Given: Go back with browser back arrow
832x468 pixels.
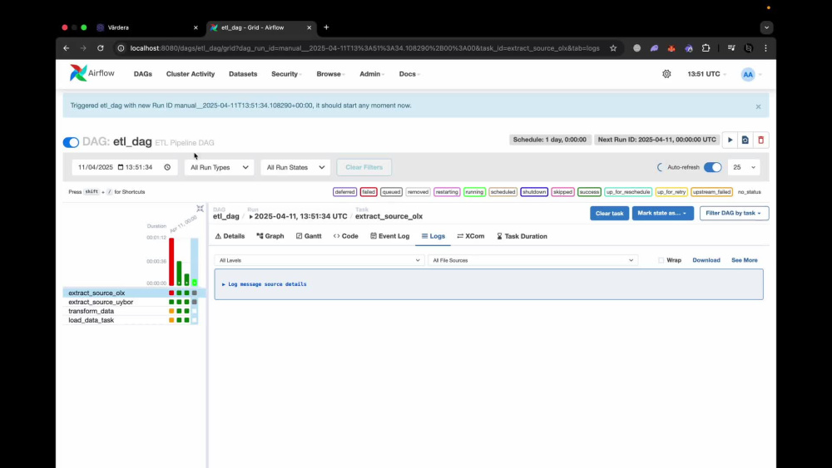Looking at the screenshot, I should [67, 48].
